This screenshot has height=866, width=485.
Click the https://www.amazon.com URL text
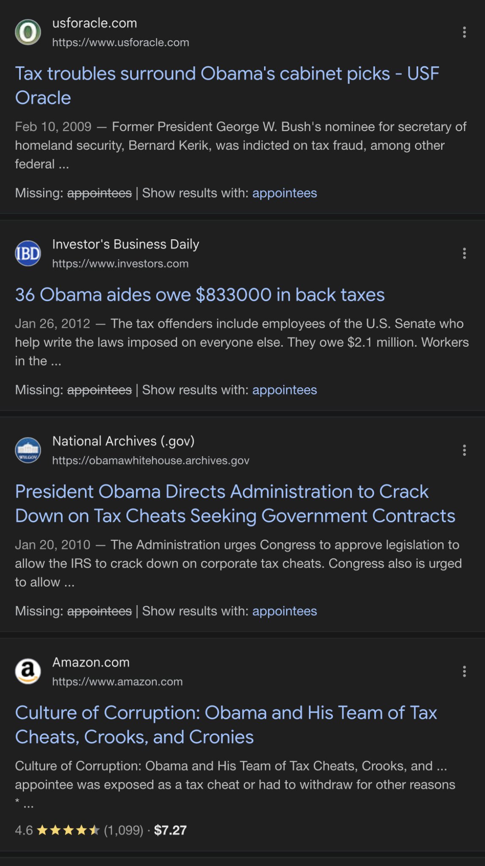coord(117,682)
